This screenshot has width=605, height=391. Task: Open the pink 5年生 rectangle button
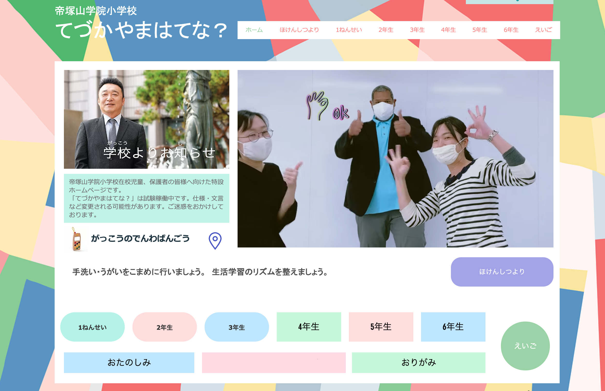tap(381, 327)
